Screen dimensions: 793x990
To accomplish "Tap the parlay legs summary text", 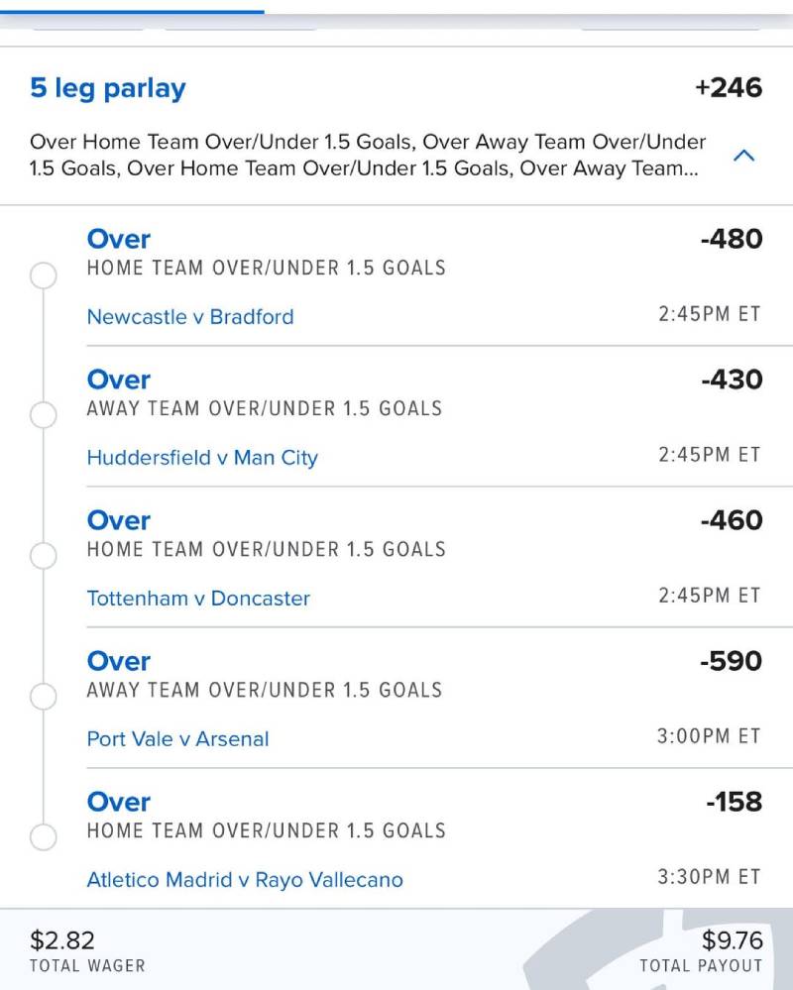I will click(x=368, y=155).
